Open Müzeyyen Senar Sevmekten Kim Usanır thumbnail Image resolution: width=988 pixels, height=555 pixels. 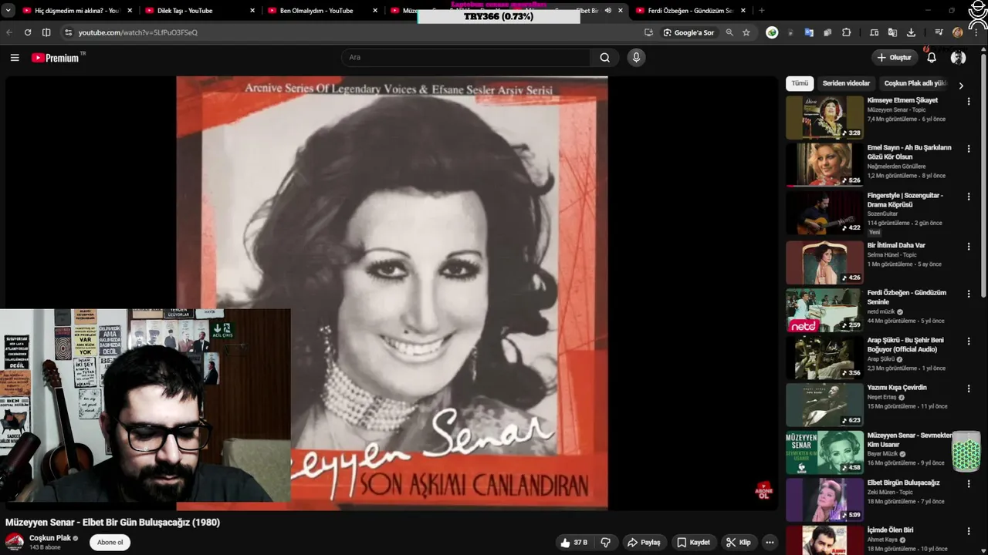click(x=824, y=452)
